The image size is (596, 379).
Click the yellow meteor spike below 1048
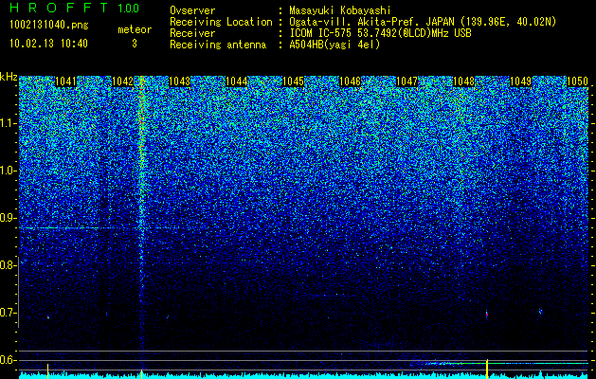(x=487, y=369)
